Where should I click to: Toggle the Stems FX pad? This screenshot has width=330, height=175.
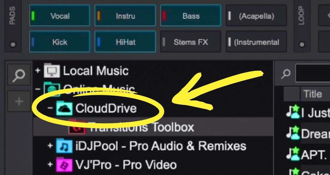point(190,42)
